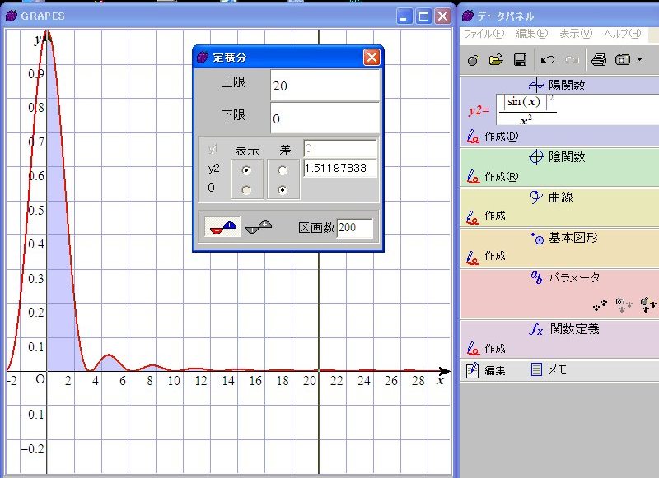The width and height of the screenshot is (659, 478).
Task: Print the graph with printer icon
Action: point(599,60)
